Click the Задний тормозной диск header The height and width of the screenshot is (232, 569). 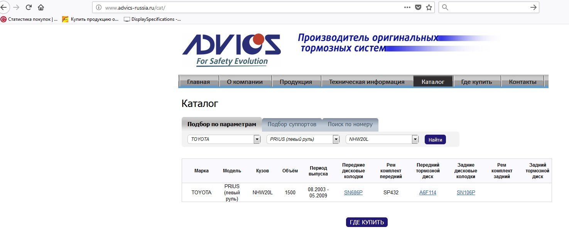(x=538, y=171)
